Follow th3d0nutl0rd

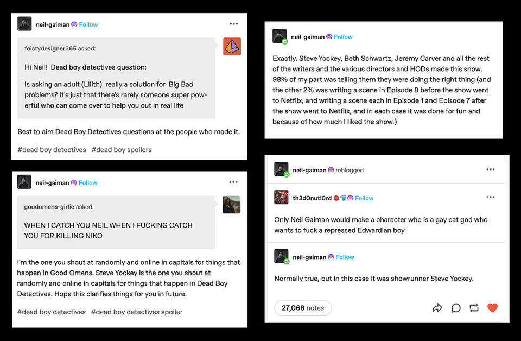364,198
